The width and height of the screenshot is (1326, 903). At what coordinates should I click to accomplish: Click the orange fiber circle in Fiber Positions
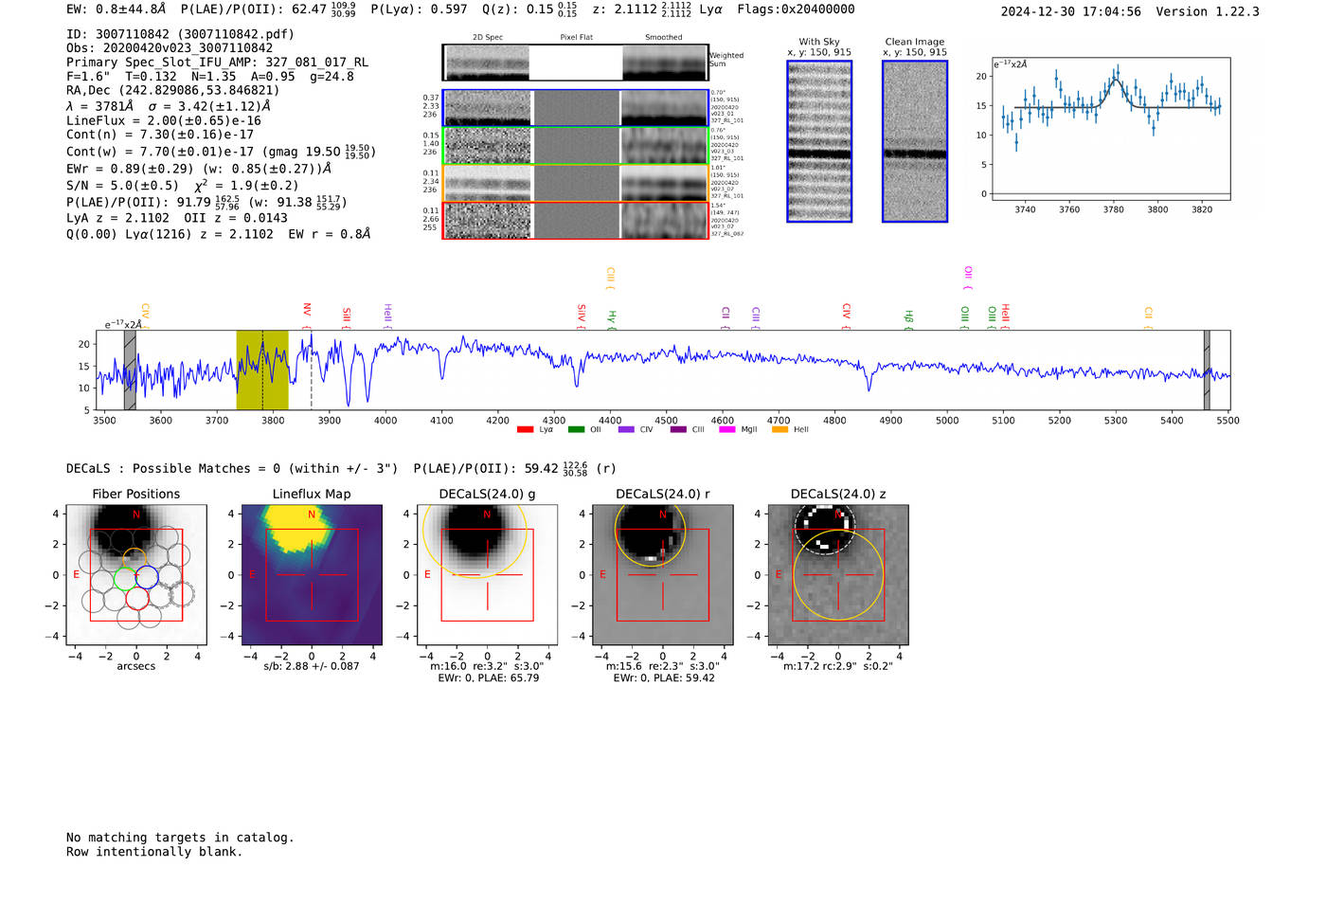coord(135,559)
